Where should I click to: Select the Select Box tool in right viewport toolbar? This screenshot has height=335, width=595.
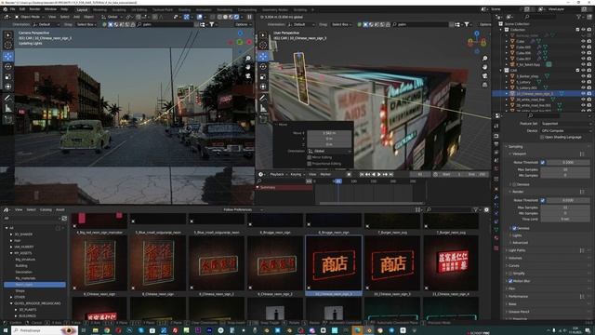(x=263, y=35)
